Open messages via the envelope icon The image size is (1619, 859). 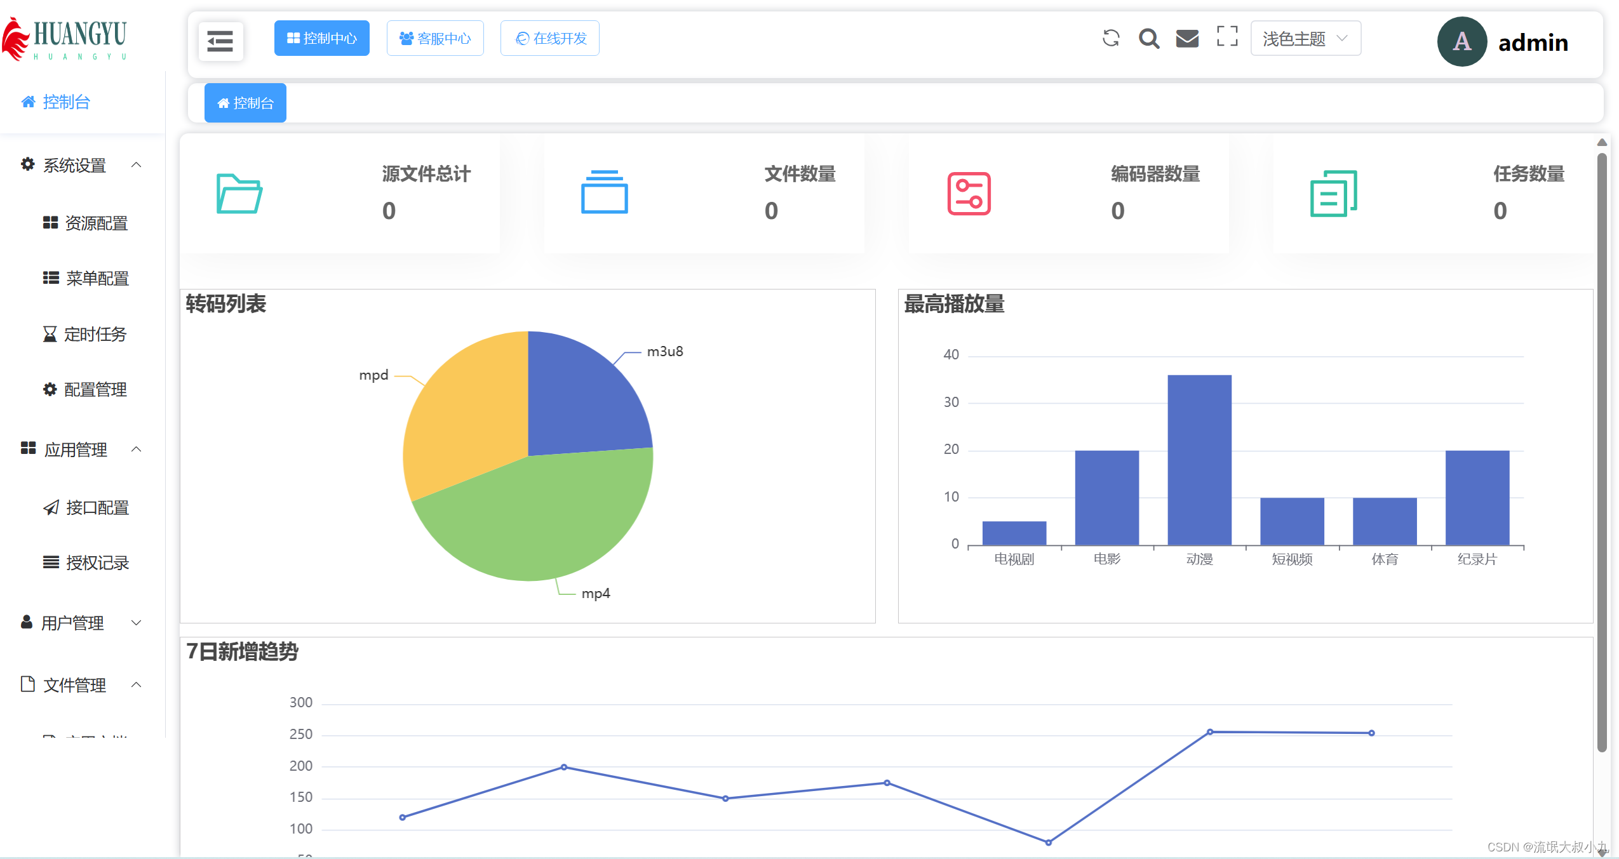1187,38
